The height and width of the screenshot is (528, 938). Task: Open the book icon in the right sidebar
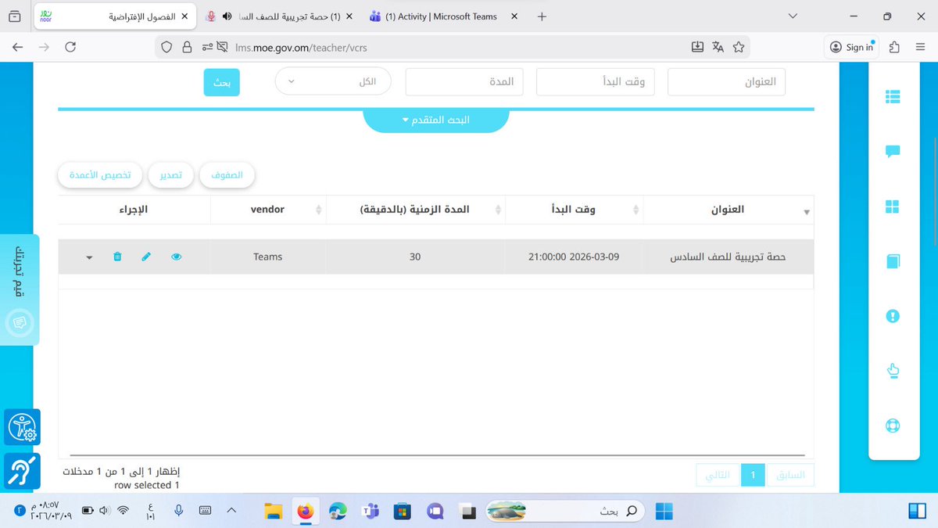click(893, 261)
